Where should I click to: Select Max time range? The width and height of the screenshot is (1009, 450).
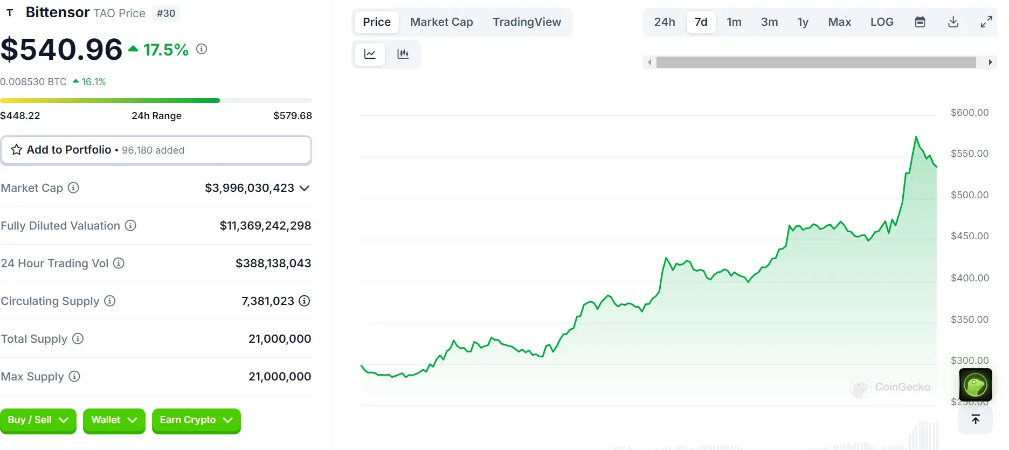coord(839,22)
